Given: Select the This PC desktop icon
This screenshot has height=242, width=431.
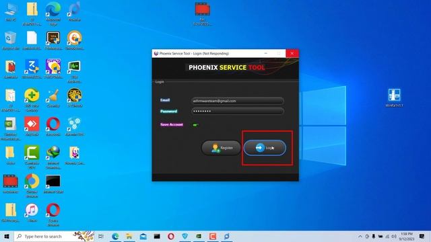Looking at the screenshot, I should [x=11, y=12].
